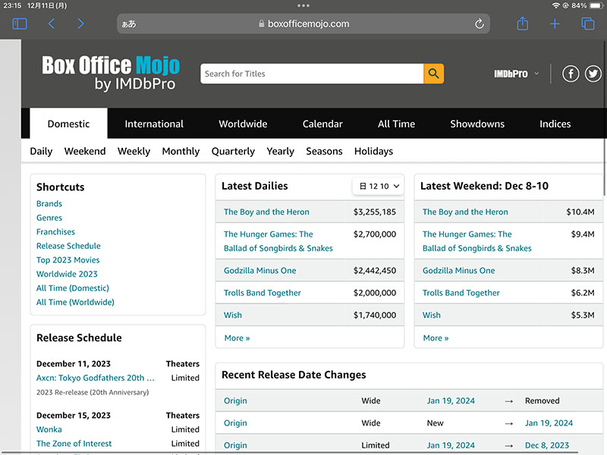Open the Showdowns tab

coord(477,124)
